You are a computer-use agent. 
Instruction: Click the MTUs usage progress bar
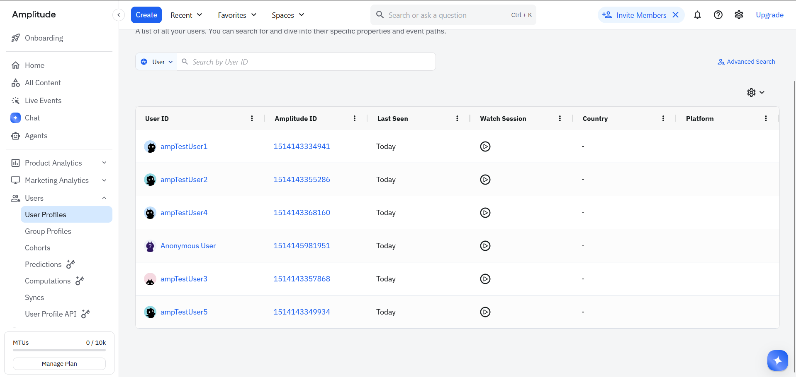[x=59, y=350]
